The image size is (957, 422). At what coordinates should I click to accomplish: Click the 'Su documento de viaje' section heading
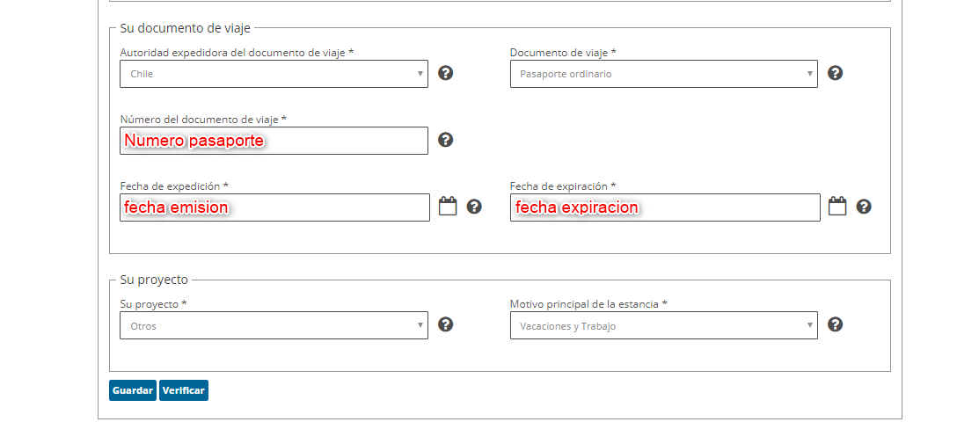coord(185,28)
